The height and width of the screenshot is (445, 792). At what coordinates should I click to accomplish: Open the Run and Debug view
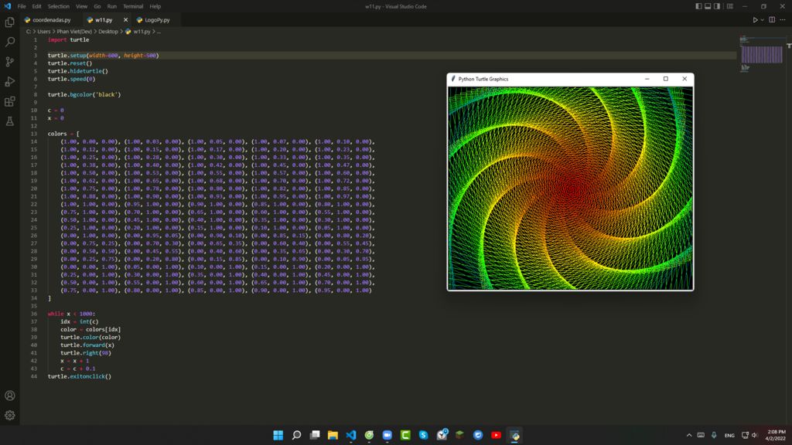tap(9, 81)
